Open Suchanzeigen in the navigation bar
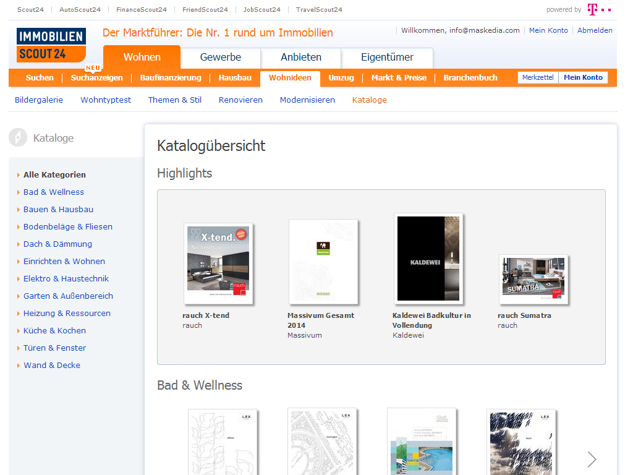This screenshot has width=633, height=475. (97, 77)
